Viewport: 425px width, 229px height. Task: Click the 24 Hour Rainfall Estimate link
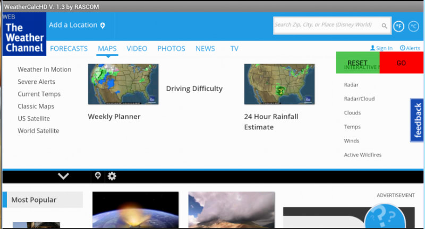[271, 122]
